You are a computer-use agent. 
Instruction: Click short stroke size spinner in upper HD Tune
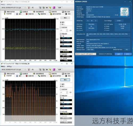coord(67,30)
